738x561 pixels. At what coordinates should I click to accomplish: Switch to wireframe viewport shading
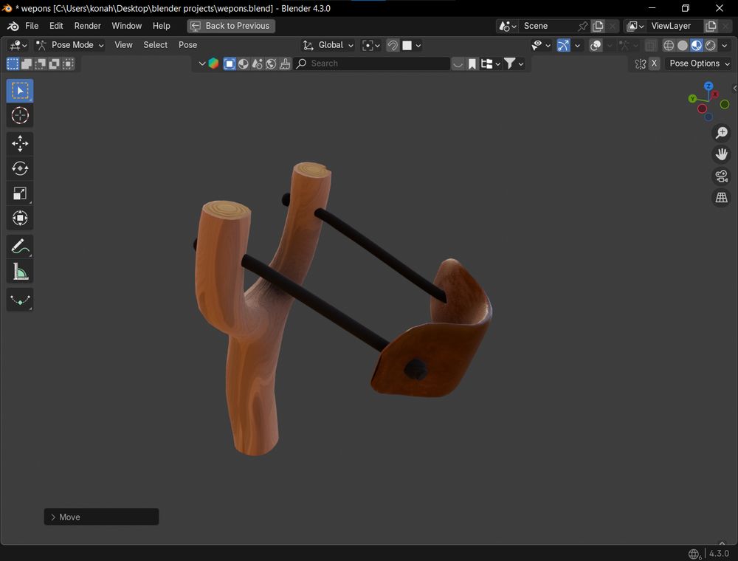click(x=669, y=45)
